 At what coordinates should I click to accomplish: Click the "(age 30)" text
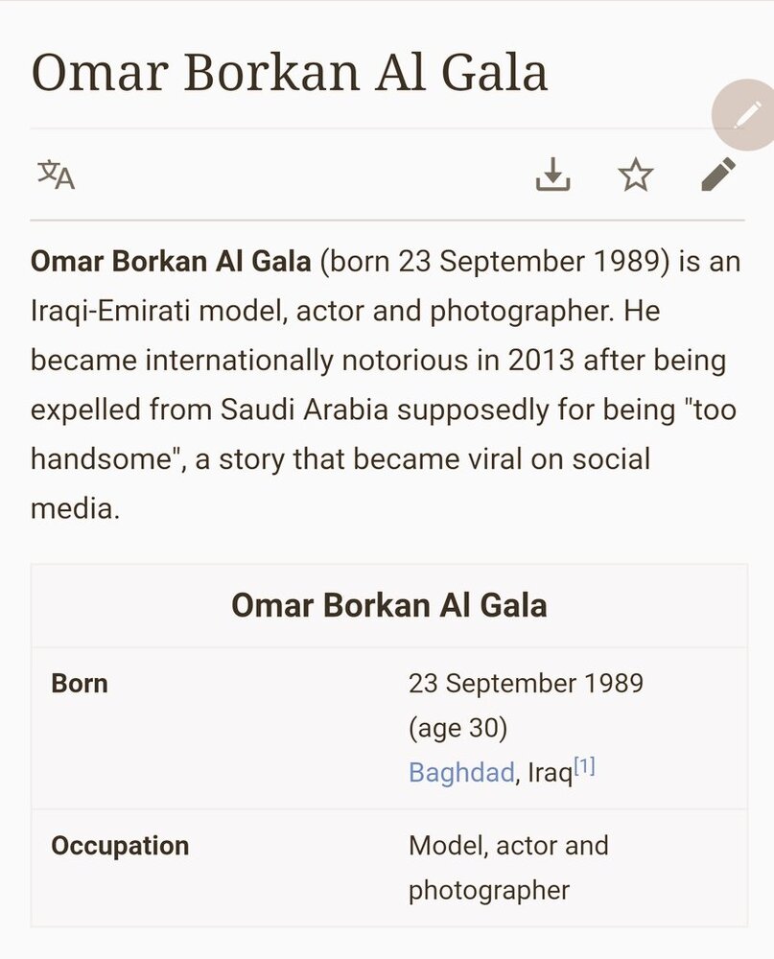(457, 728)
